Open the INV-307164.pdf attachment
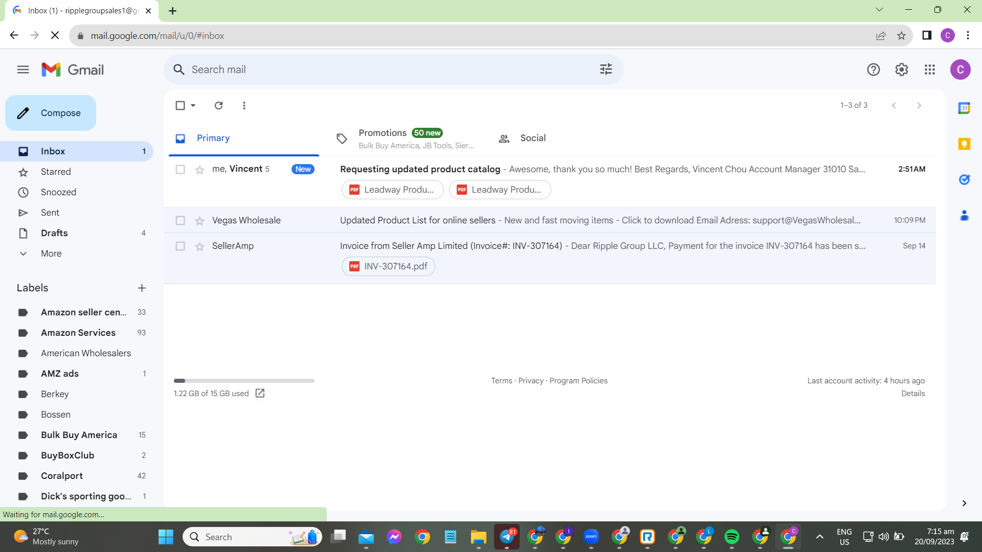Viewport: 982px width, 552px height. click(x=388, y=266)
